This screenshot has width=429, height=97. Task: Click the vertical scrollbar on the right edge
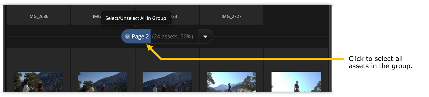pos(330,48)
